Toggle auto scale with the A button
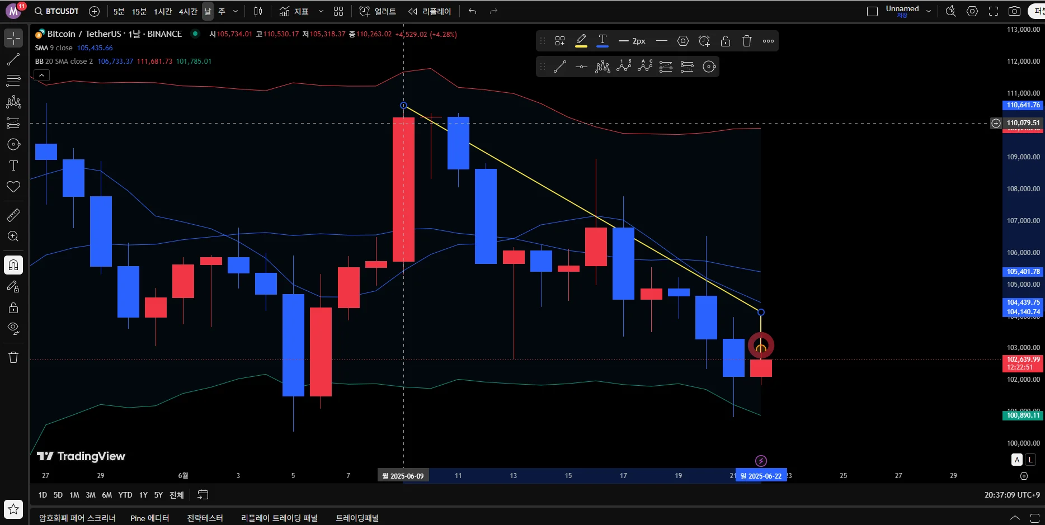The width and height of the screenshot is (1045, 525). click(1017, 460)
